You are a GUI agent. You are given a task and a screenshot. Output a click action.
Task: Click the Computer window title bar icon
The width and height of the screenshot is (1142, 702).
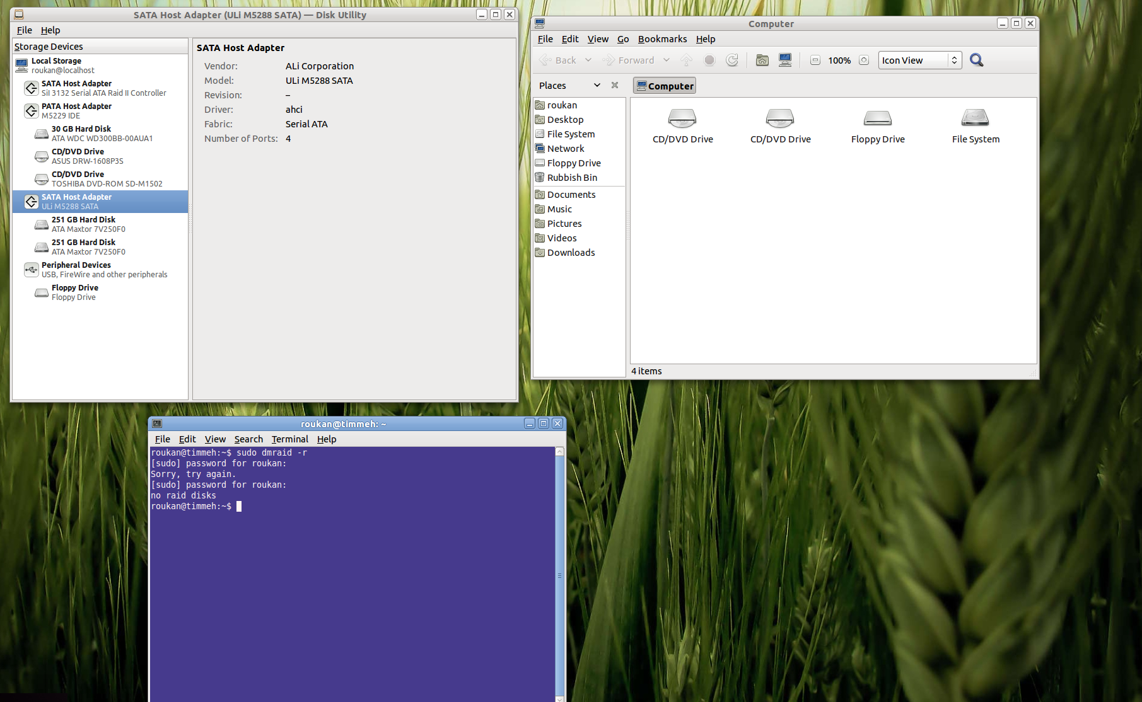540,23
